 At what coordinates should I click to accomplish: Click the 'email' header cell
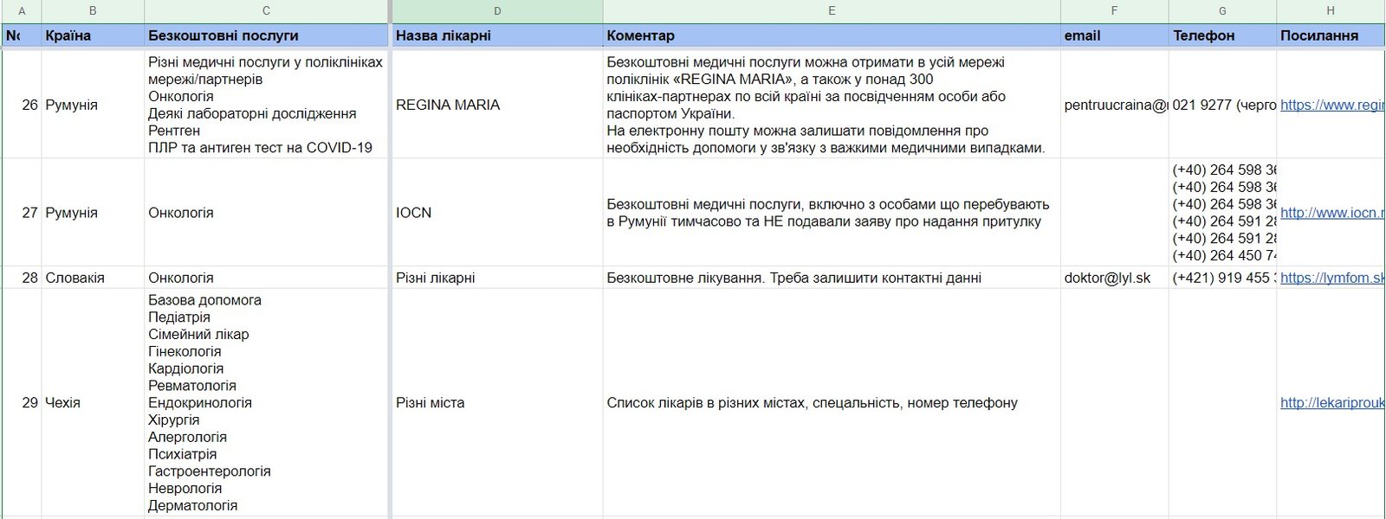tap(1114, 35)
